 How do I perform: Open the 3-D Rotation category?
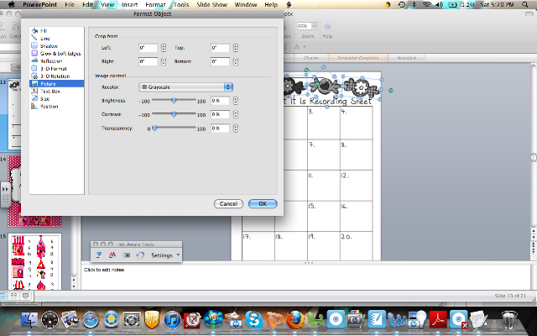pos(55,76)
